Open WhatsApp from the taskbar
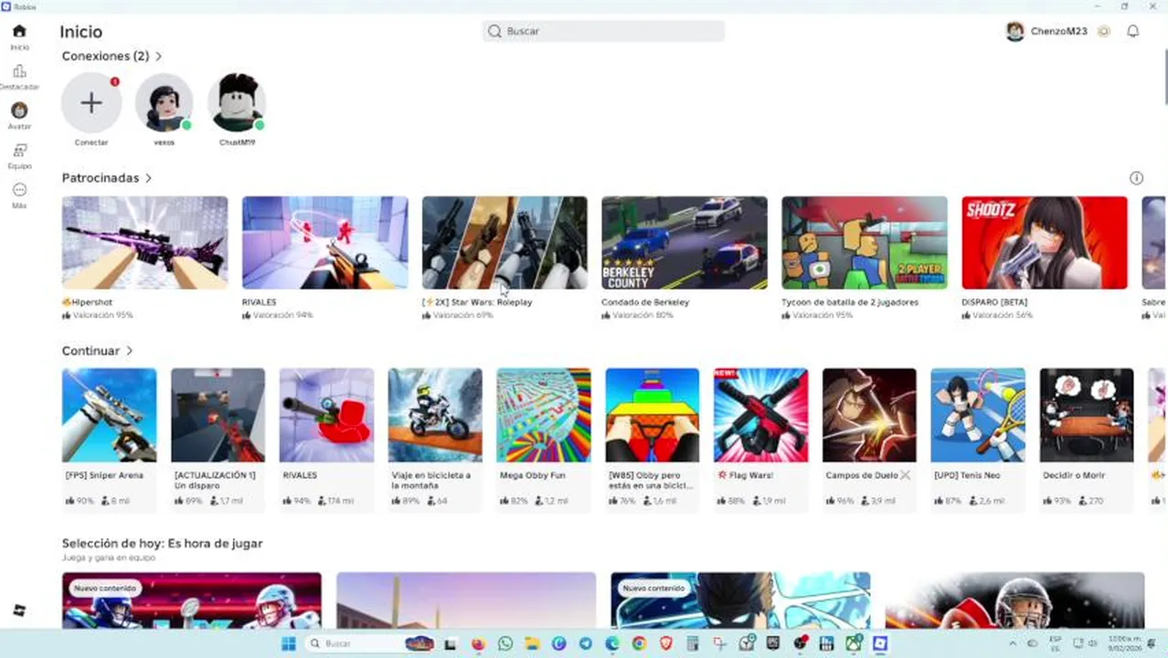 (505, 643)
